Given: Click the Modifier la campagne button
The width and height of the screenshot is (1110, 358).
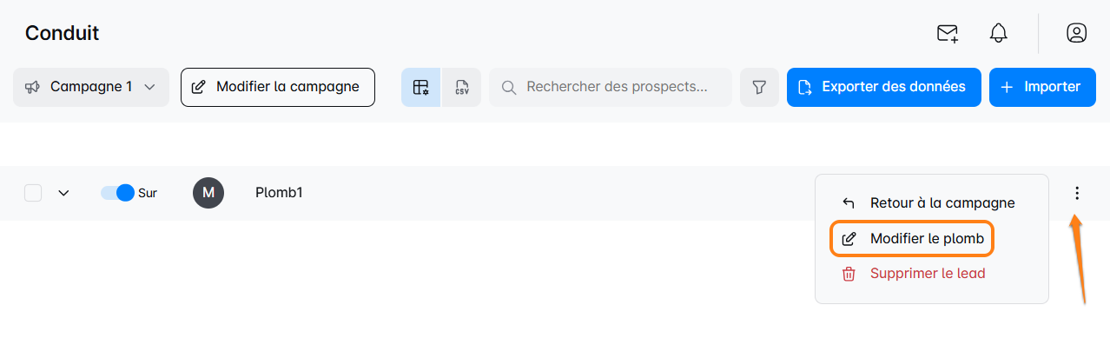Looking at the screenshot, I should [x=278, y=87].
